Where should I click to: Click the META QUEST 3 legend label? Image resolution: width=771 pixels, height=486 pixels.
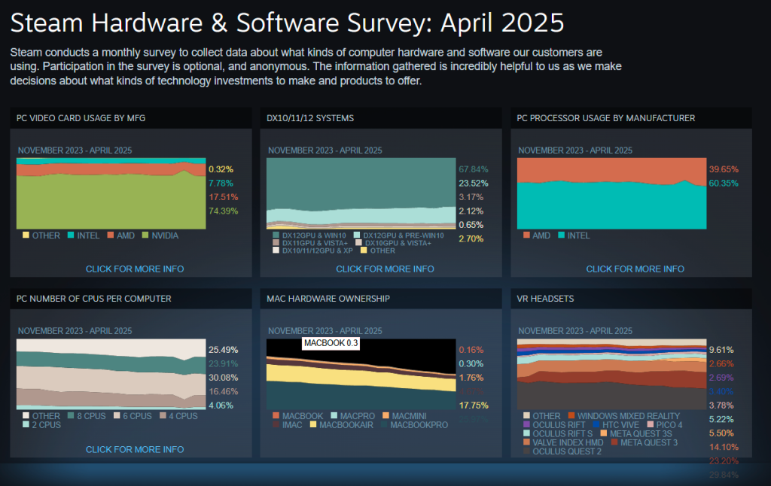click(649, 442)
